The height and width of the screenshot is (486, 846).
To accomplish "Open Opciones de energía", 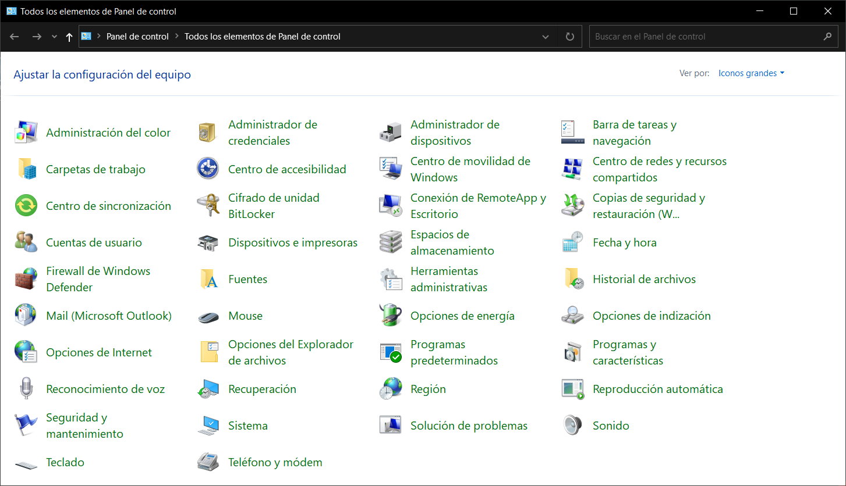I will coord(462,316).
